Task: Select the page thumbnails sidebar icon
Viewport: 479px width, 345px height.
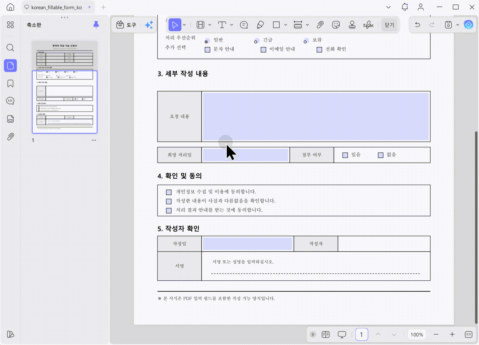Action: (x=10, y=66)
